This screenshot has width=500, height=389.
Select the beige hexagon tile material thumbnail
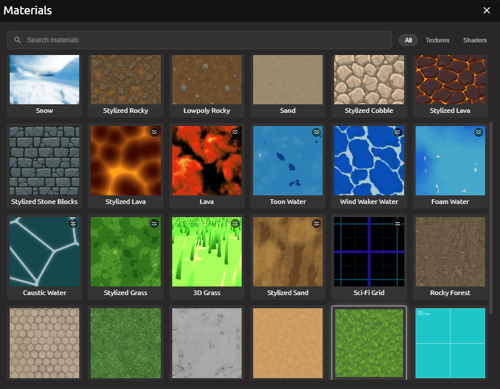[44, 343]
